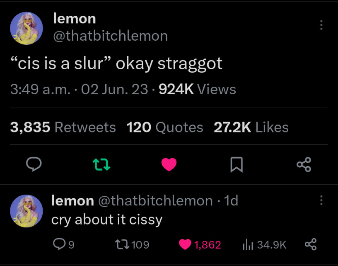Bookmark the main tweet
The image size is (338, 266).
(237, 164)
